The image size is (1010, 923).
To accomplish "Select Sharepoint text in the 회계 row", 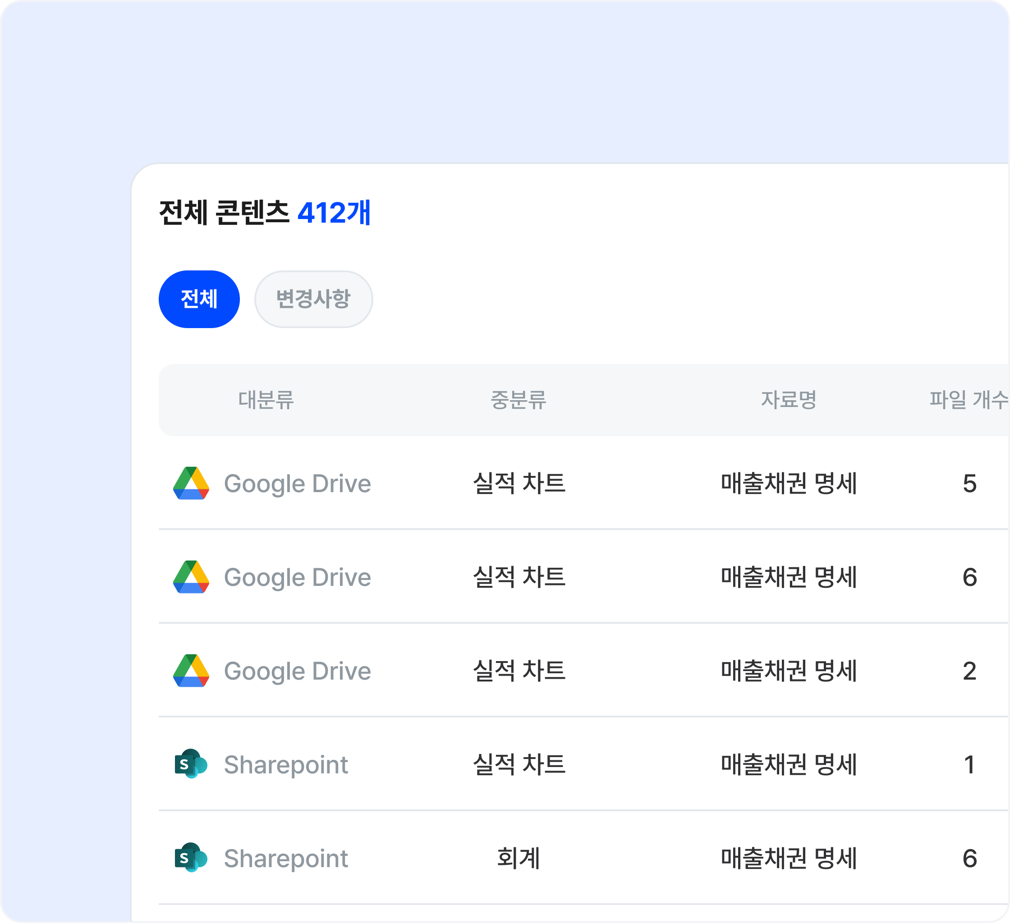I will (286, 859).
